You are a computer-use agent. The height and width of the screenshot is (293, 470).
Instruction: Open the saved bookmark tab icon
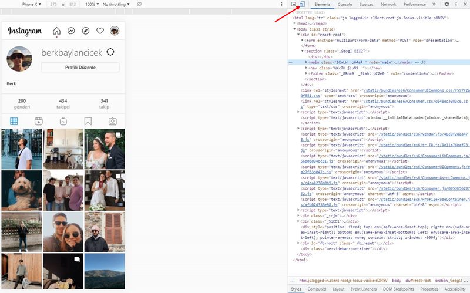[x=88, y=122]
